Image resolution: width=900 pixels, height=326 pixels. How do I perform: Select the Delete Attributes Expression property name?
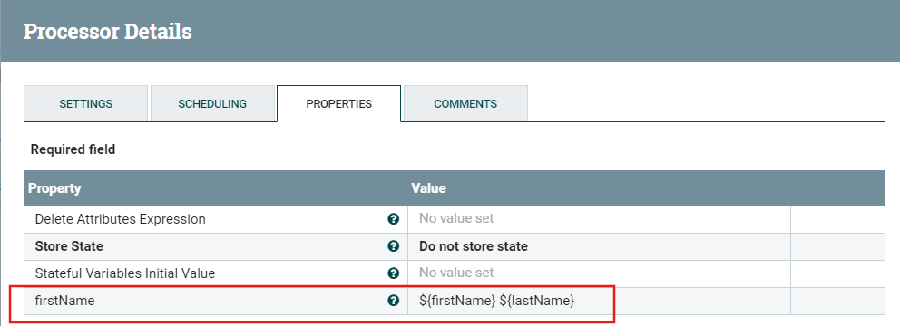click(x=120, y=219)
